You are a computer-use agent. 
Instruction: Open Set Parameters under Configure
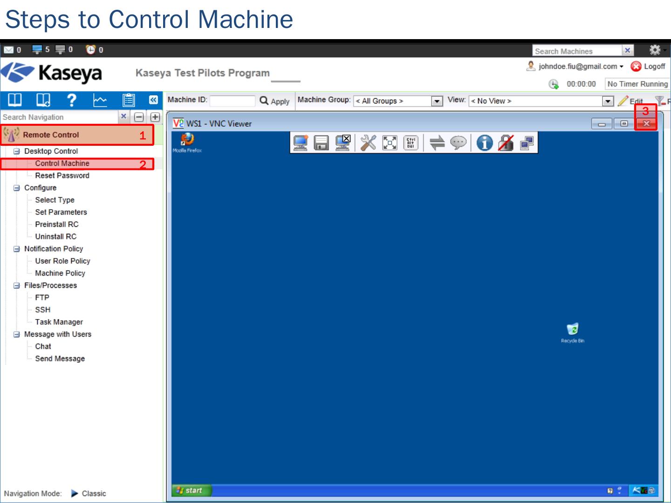(61, 212)
